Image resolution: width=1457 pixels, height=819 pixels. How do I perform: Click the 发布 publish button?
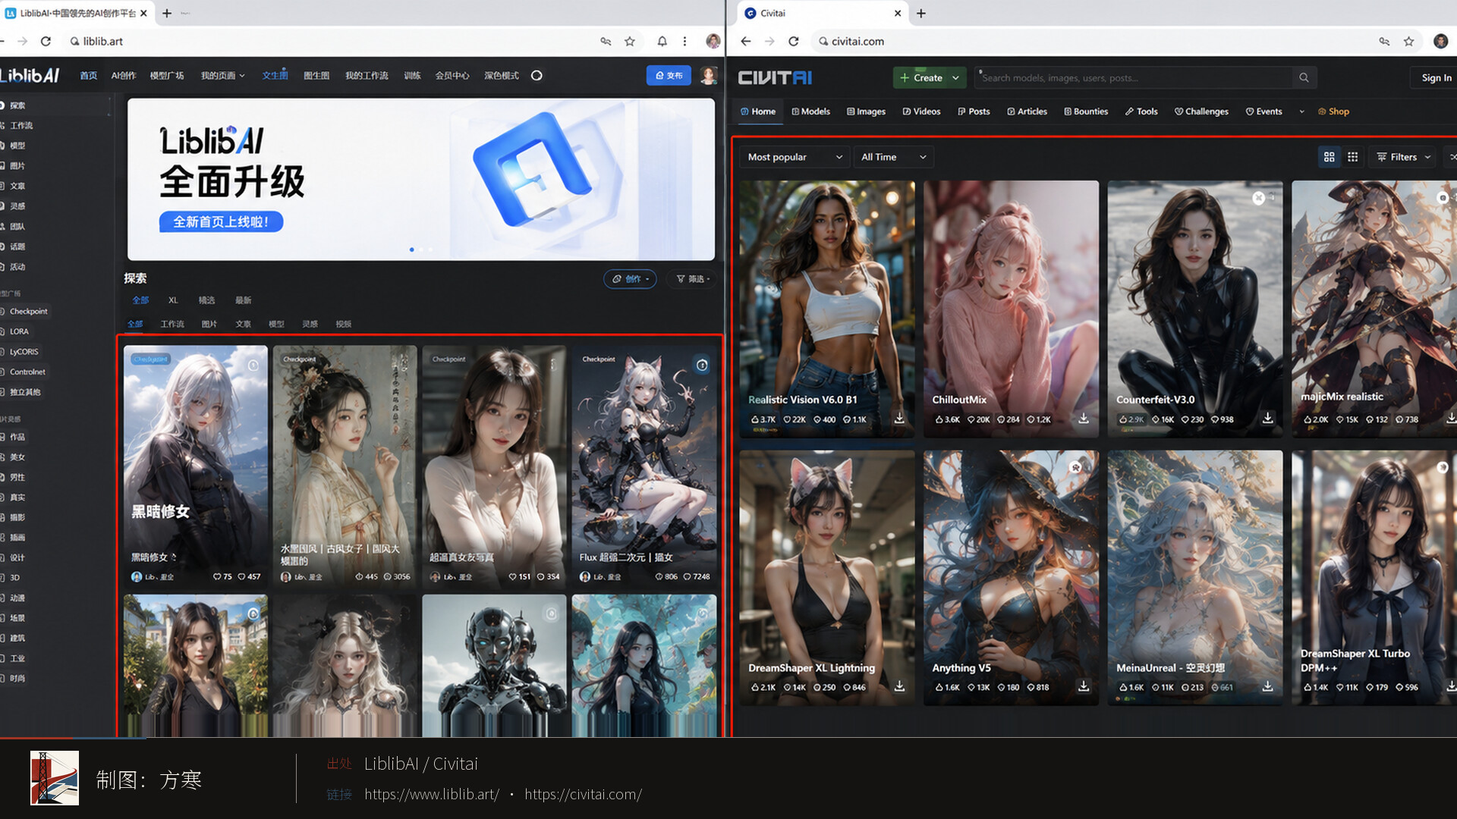[669, 76]
